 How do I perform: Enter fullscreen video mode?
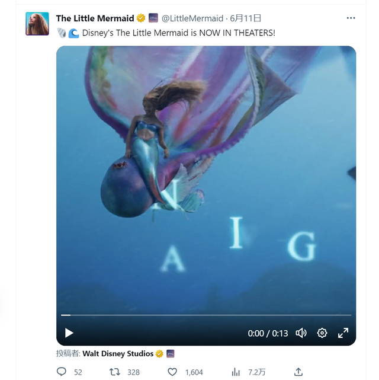click(x=343, y=333)
